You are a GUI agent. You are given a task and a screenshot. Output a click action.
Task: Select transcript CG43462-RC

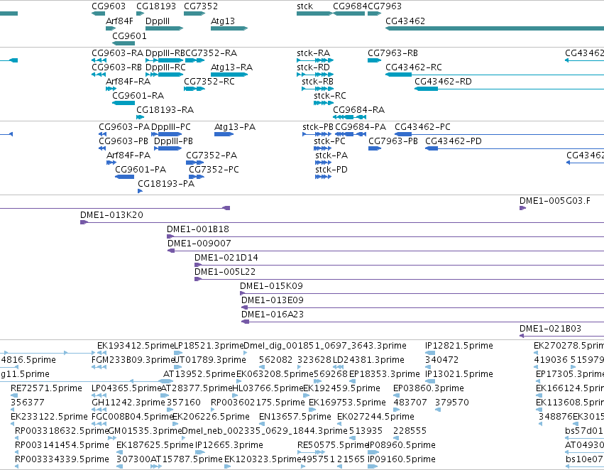[495, 75]
